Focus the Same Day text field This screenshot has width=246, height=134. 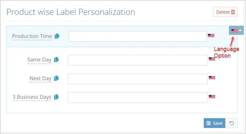(x=138, y=60)
